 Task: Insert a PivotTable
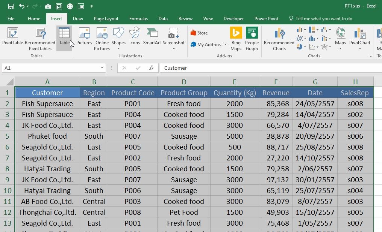click(x=12, y=36)
